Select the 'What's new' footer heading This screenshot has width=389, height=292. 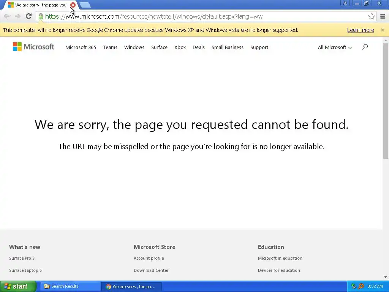coord(25,247)
